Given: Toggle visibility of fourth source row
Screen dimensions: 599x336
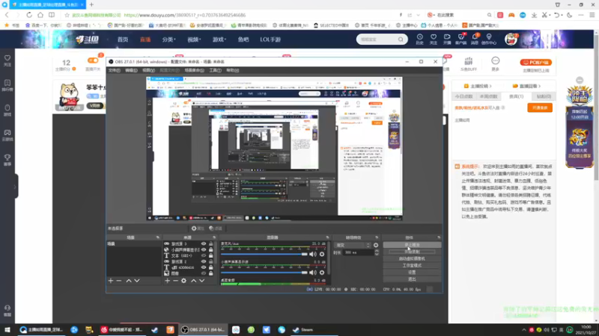Looking at the screenshot, I should tap(204, 262).
